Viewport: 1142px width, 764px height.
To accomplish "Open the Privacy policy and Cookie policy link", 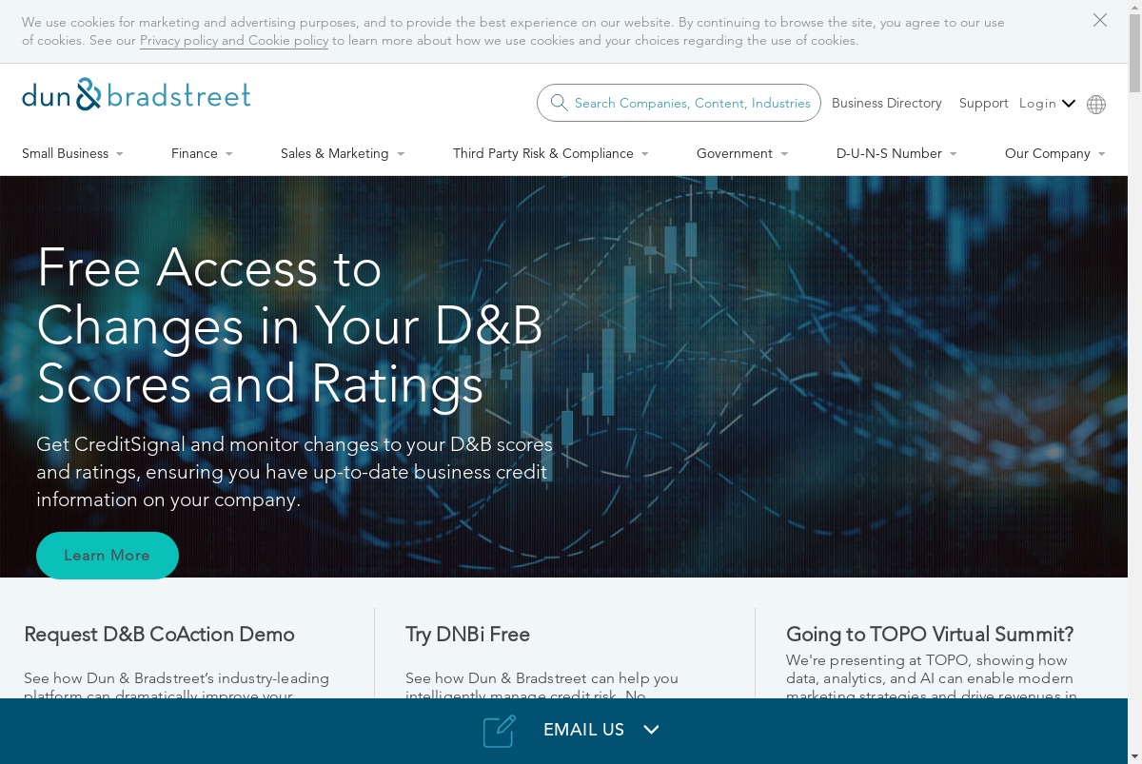I will coord(234,40).
